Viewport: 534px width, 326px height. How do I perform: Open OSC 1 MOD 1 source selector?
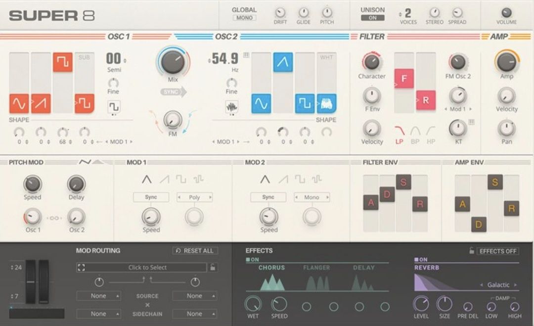click(x=118, y=141)
